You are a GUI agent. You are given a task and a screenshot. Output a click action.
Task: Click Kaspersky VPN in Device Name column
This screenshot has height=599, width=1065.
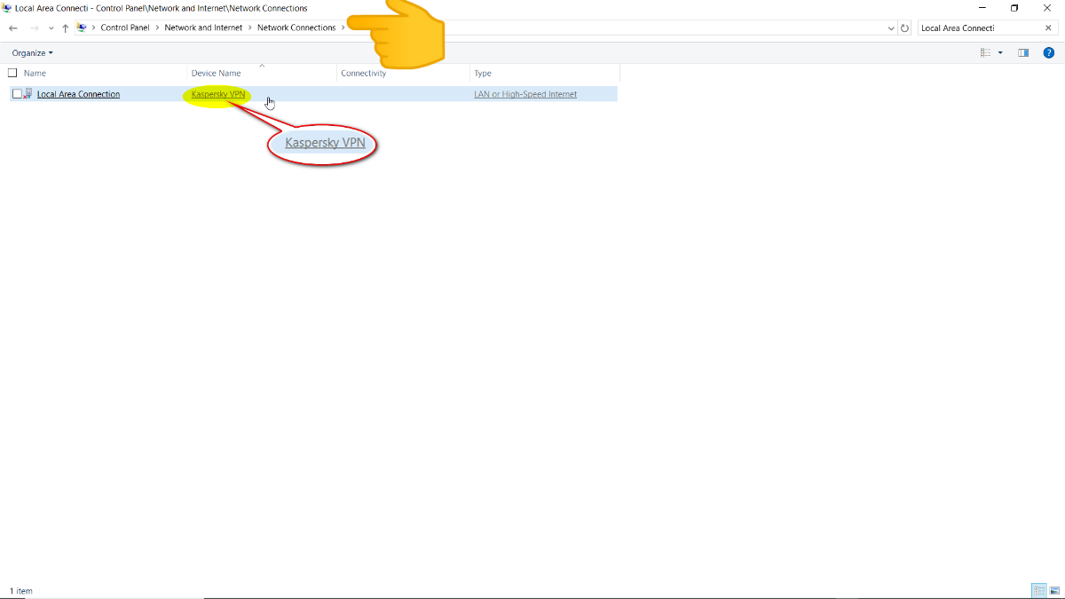218,94
